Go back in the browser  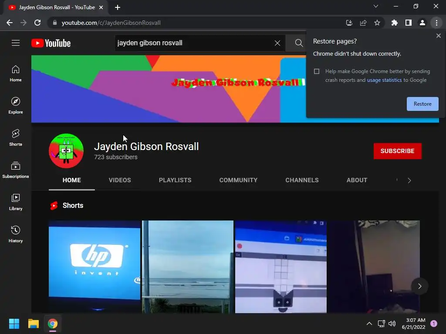click(x=10, y=23)
